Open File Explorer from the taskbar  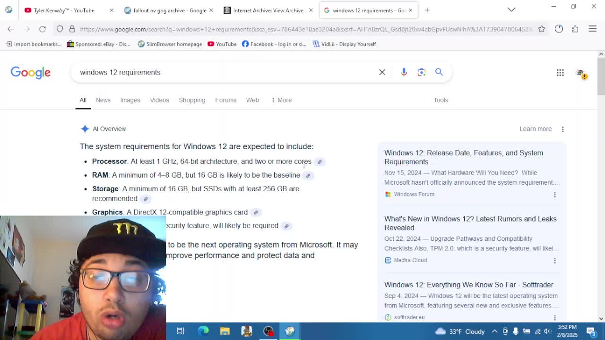[x=225, y=331]
